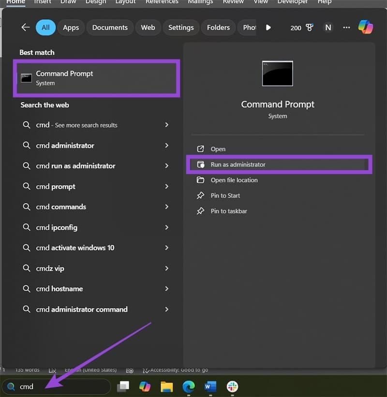This screenshot has height=397, width=387.
Task: Open File Explorer from the taskbar
Action: pyautogui.click(x=167, y=386)
